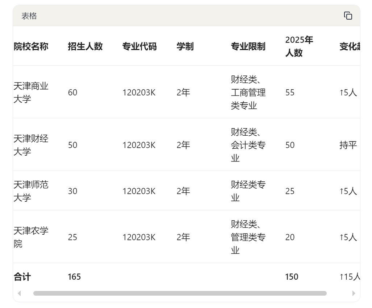The height and width of the screenshot is (308, 372).
Task: Select the 天津农学院 cell
Action: [31, 237]
